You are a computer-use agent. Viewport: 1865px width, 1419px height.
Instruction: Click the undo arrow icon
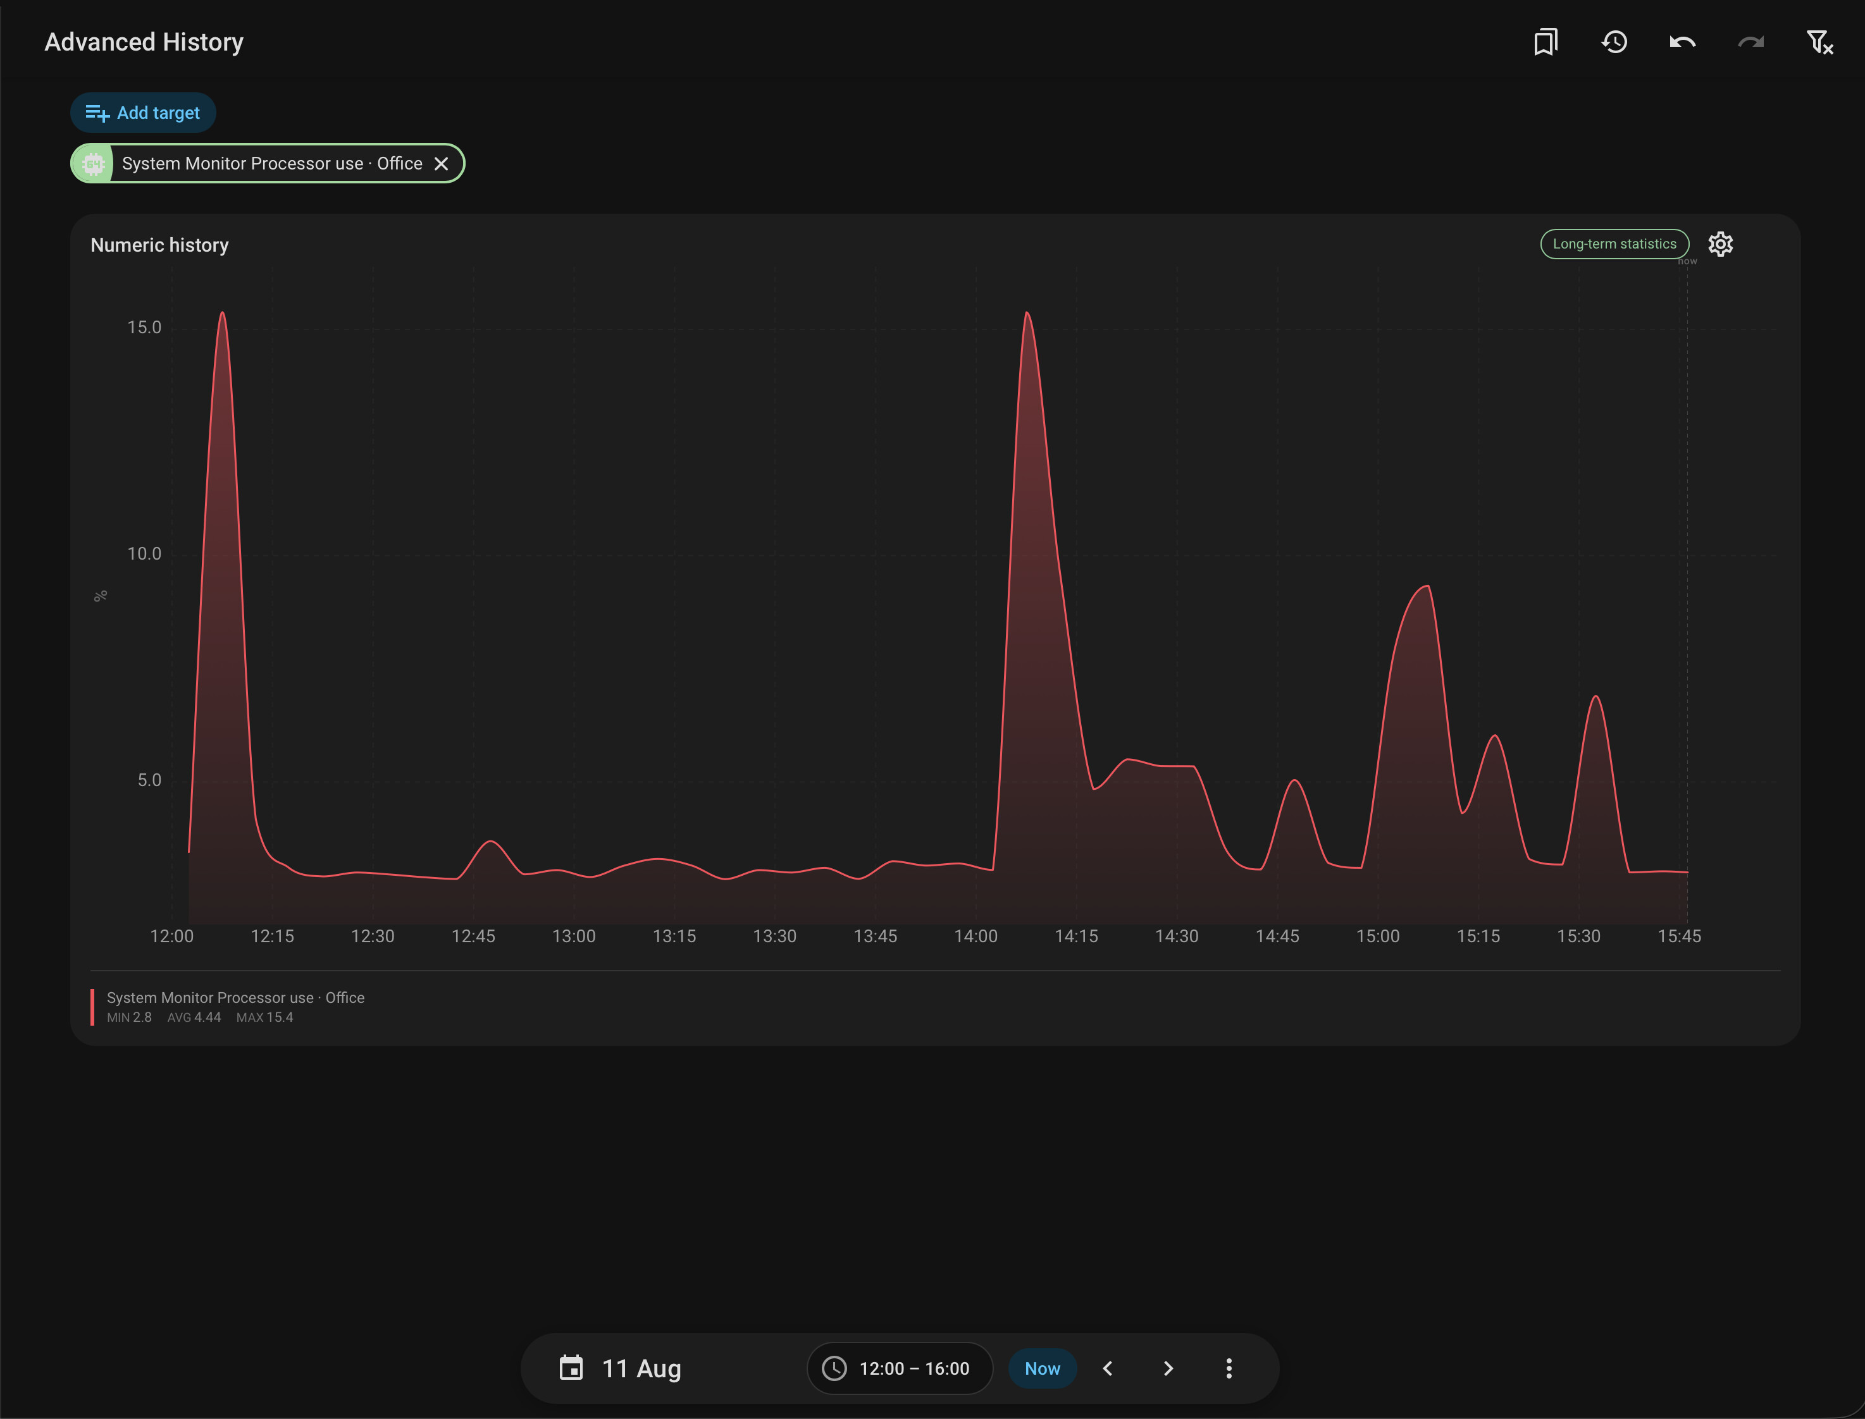coord(1682,42)
